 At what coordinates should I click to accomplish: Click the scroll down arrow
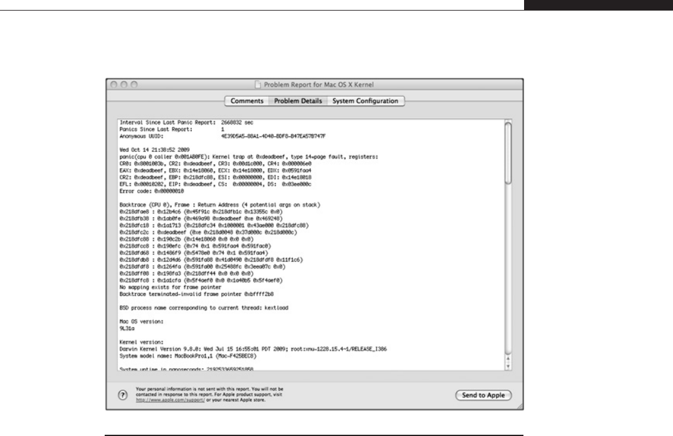coord(508,366)
